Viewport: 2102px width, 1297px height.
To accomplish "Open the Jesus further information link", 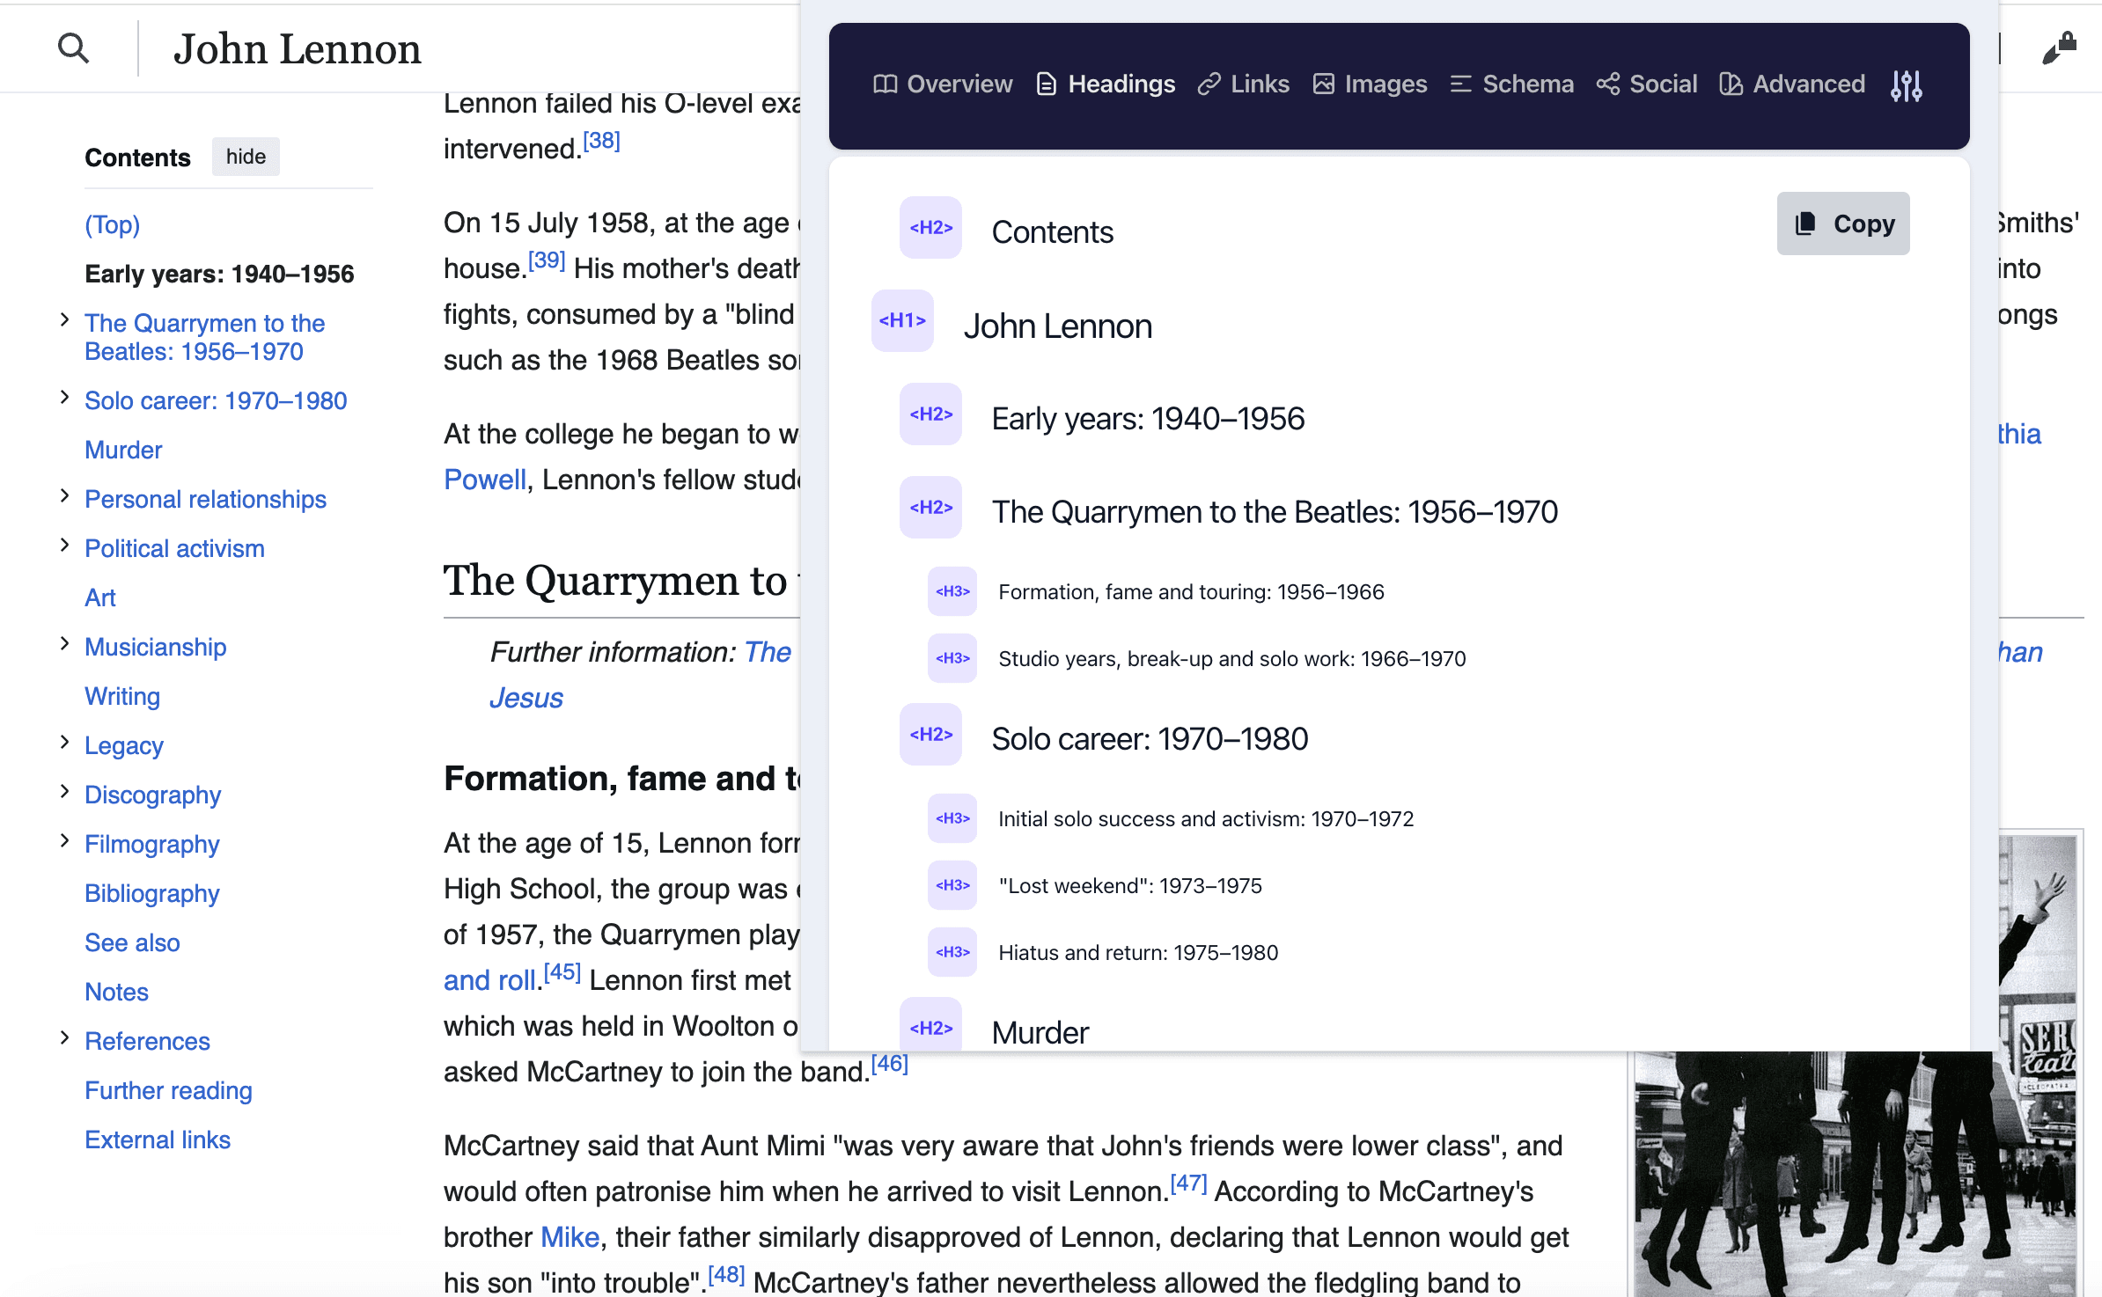I will (526, 698).
